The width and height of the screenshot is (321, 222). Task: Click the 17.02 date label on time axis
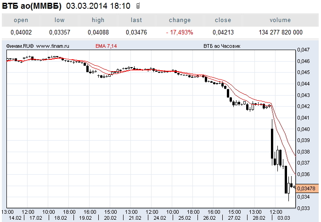point(36,218)
